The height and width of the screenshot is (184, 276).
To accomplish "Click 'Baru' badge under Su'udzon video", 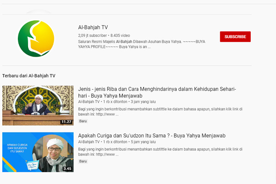I will pos(83,161).
